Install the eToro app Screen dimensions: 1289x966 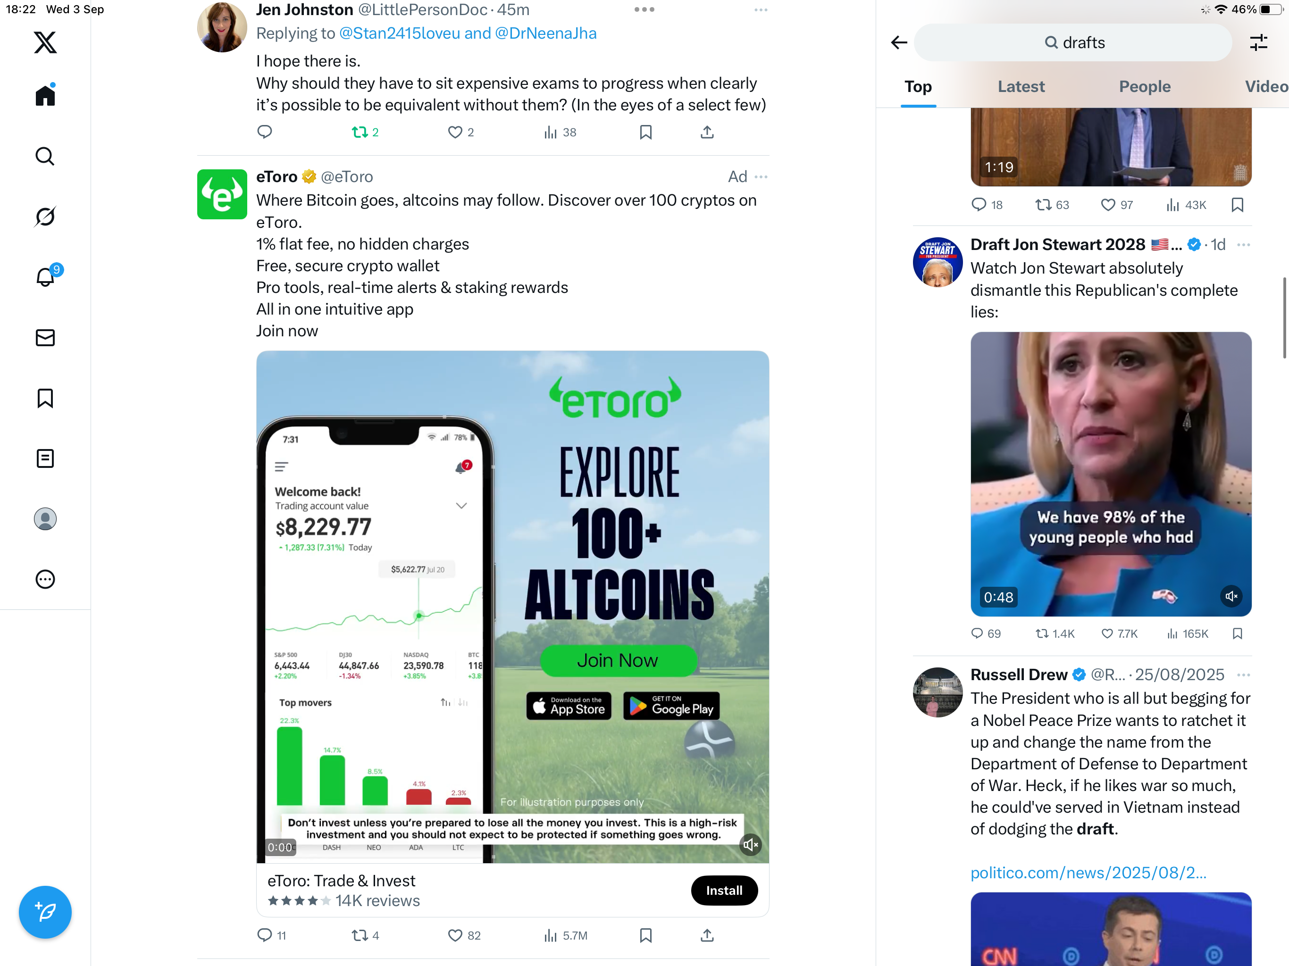tap(724, 890)
